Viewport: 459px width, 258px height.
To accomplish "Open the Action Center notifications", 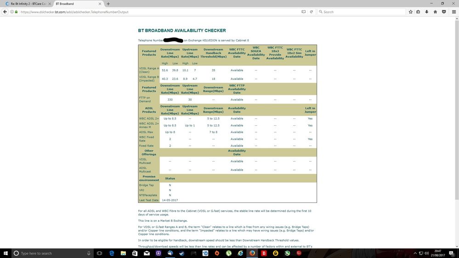I will (452, 253).
